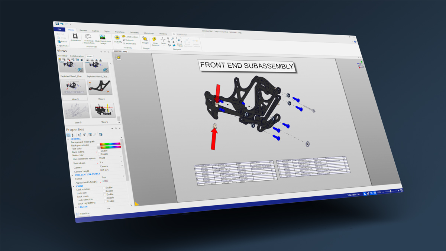Open the Use coordinate system dropdown
The image size is (446, 251).
tap(122, 157)
